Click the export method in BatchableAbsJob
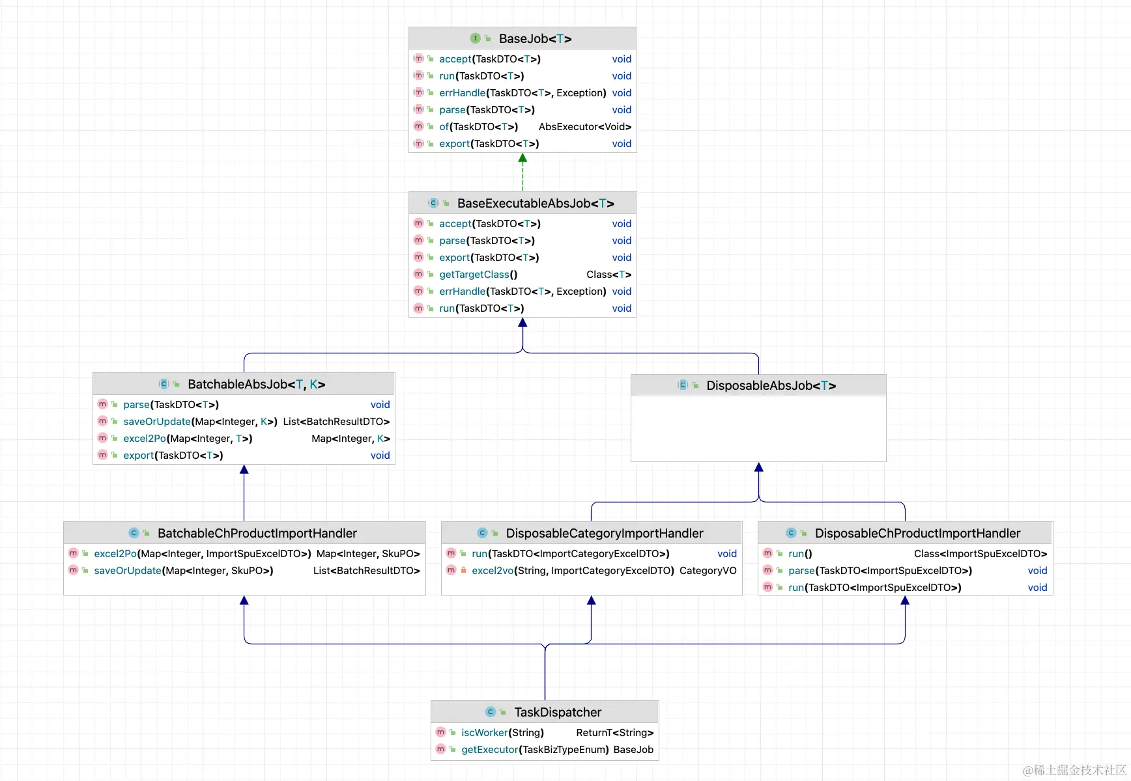 tap(173, 455)
